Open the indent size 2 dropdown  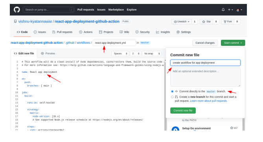136,53
